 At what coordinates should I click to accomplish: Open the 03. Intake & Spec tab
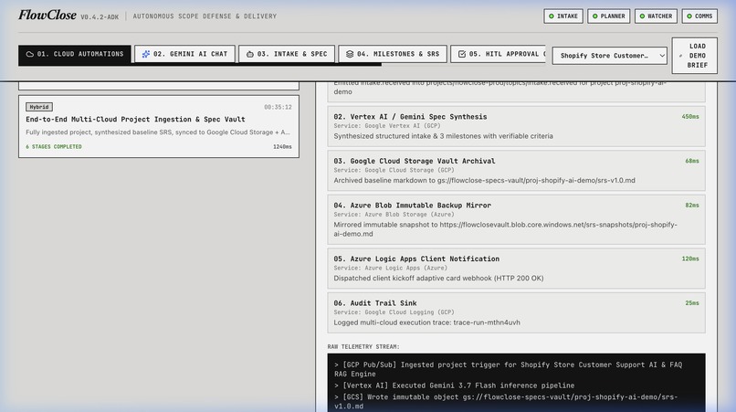pyautogui.click(x=287, y=54)
